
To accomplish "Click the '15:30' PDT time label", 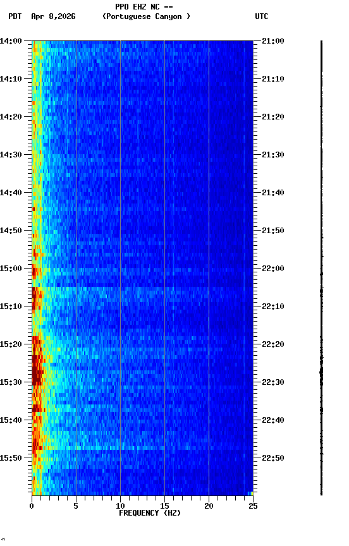I will pyautogui.click(x=11, y=382).
